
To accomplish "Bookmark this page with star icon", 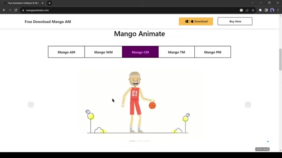I will (x=253, y=10).
